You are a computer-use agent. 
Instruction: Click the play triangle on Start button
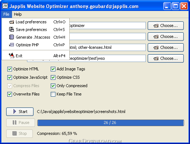(15, 112)
